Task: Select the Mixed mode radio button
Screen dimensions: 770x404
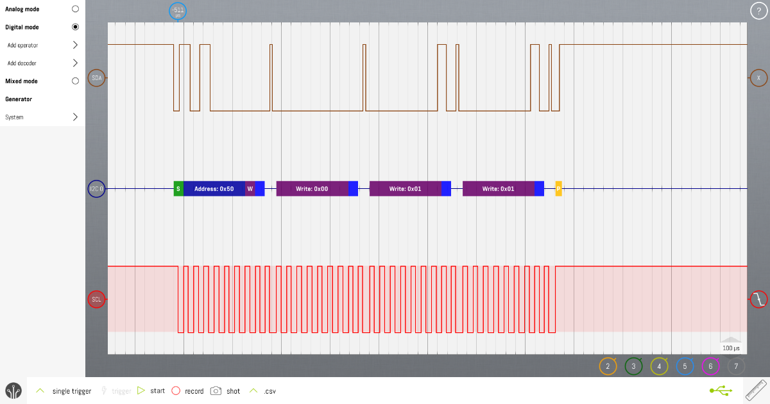Action: coord(75,81)
